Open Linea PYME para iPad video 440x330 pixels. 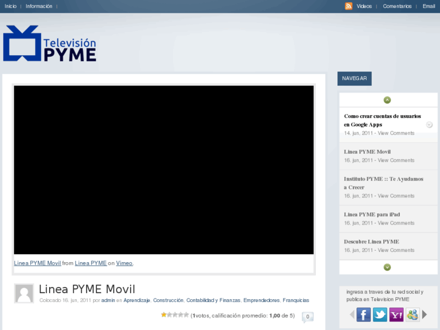tap(372, 214)
